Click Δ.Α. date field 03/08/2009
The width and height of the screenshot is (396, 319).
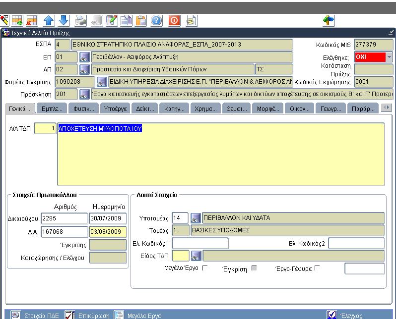click(x=108, y=232)
